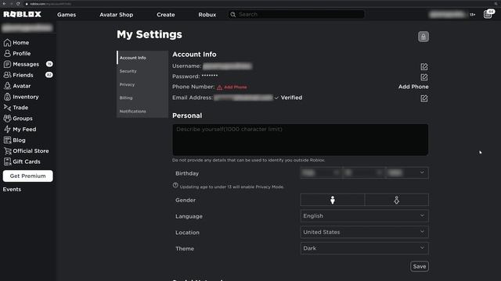Edit the username with pencil icon
This screenshot has width=501, height=281.
pyautogui.click(x=424, y=66)
